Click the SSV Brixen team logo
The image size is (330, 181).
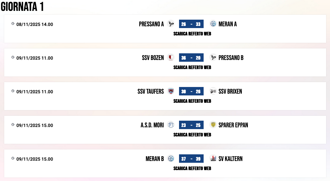click(x=213, y=91)
